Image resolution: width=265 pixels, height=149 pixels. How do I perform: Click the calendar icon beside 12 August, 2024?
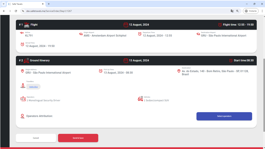click(x=126, y=25)
